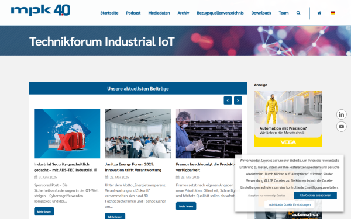
Task: Open the YouTube social icon
Action: (342, 127)
